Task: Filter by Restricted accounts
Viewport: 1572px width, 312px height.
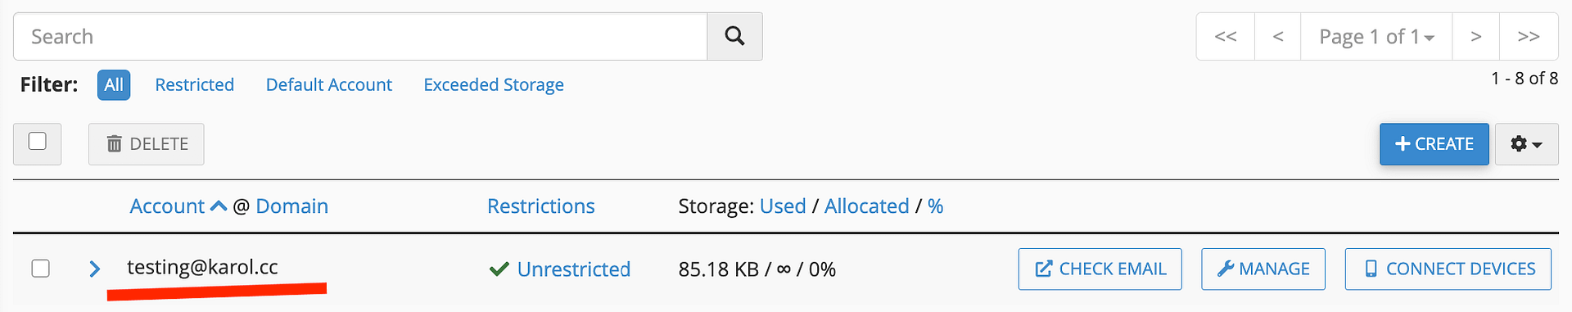Action: pos(194,84)
